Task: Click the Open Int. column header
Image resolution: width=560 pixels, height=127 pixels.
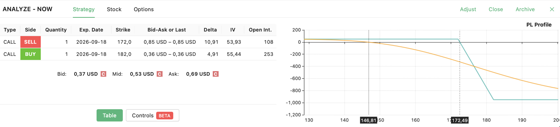Action: pyautogui.click(x=260, y=30)
